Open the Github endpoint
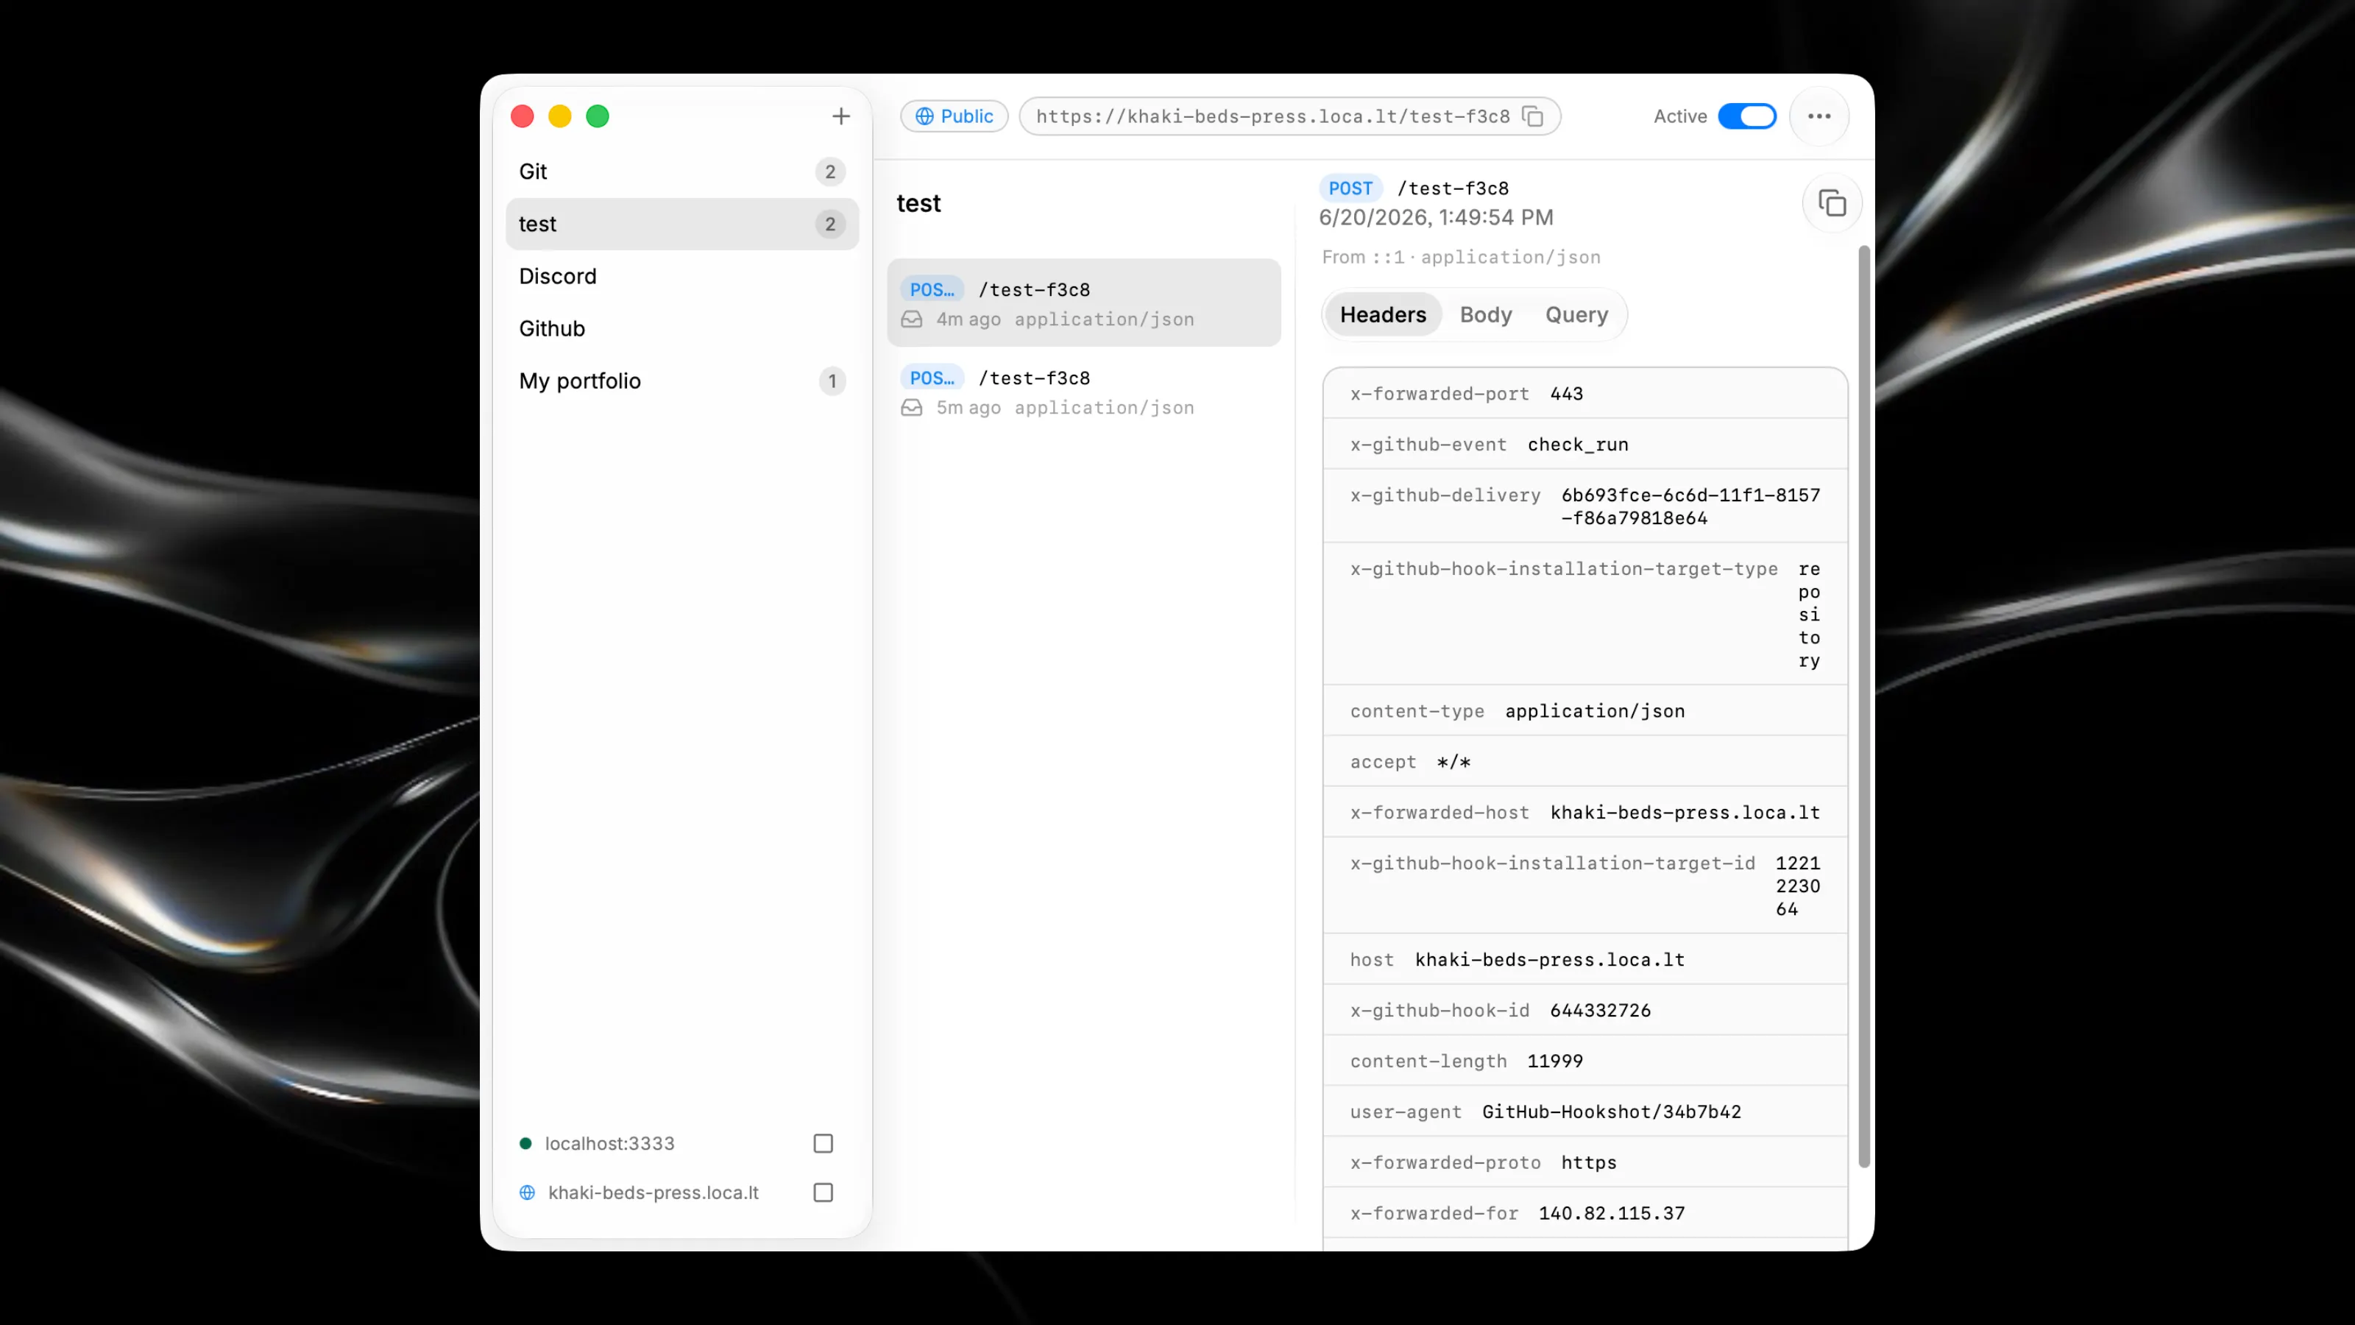Screen dimensions: 2355x1325 coord(682,328)
